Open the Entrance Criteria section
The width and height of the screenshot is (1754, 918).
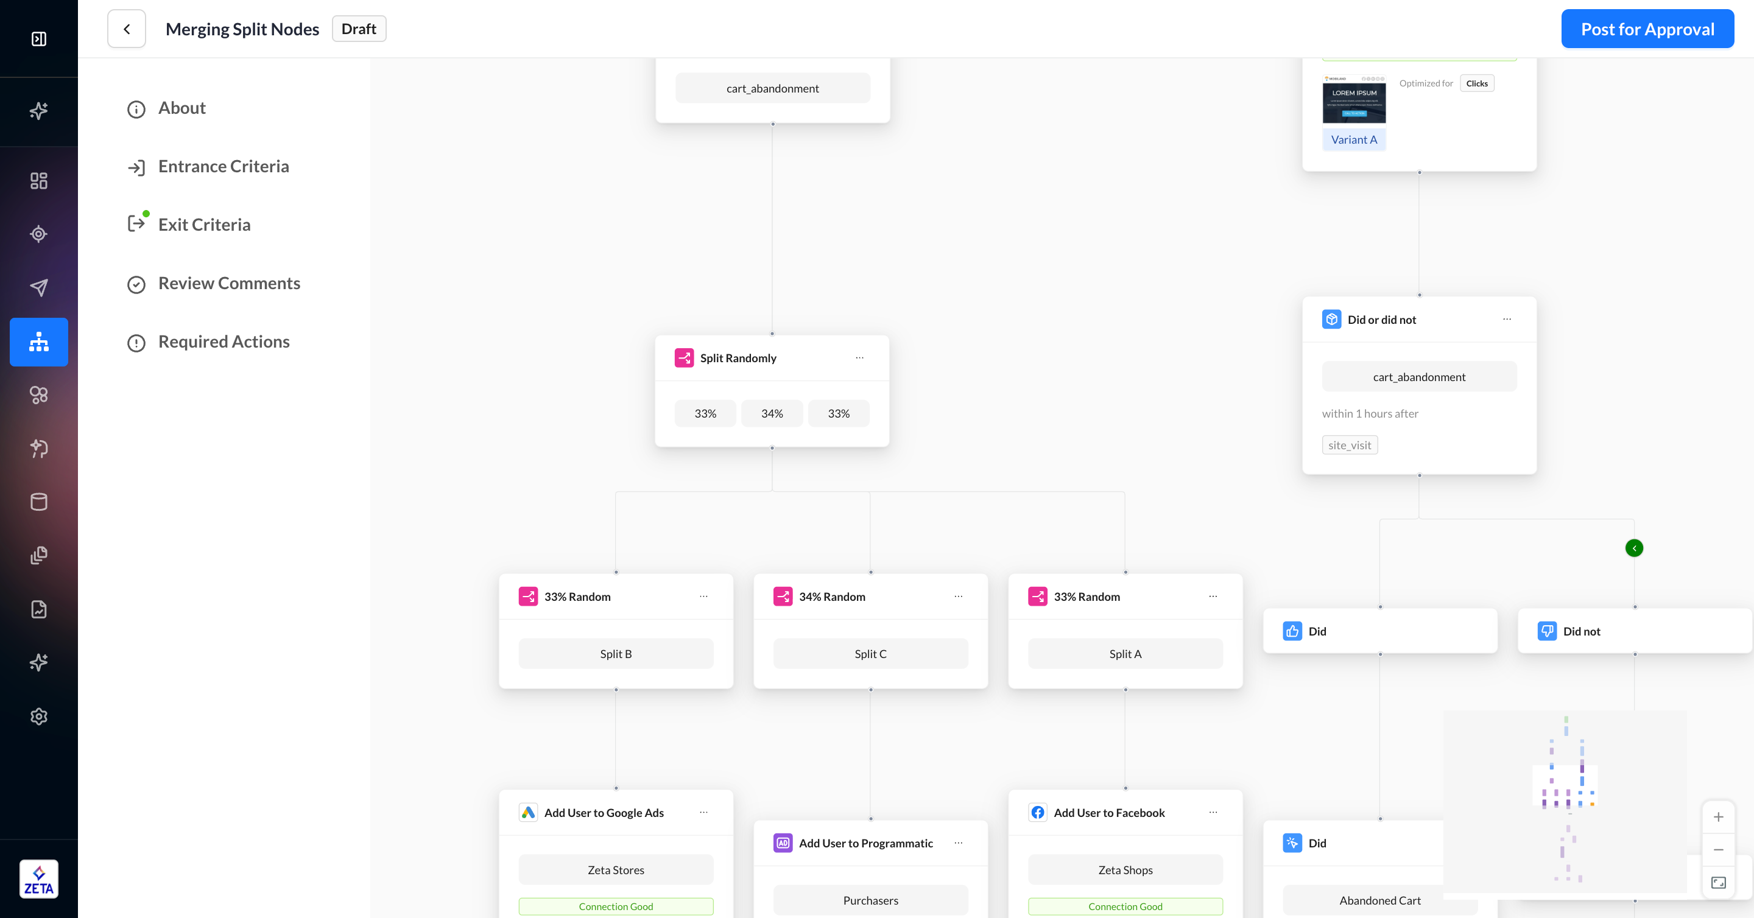(224, 167)
